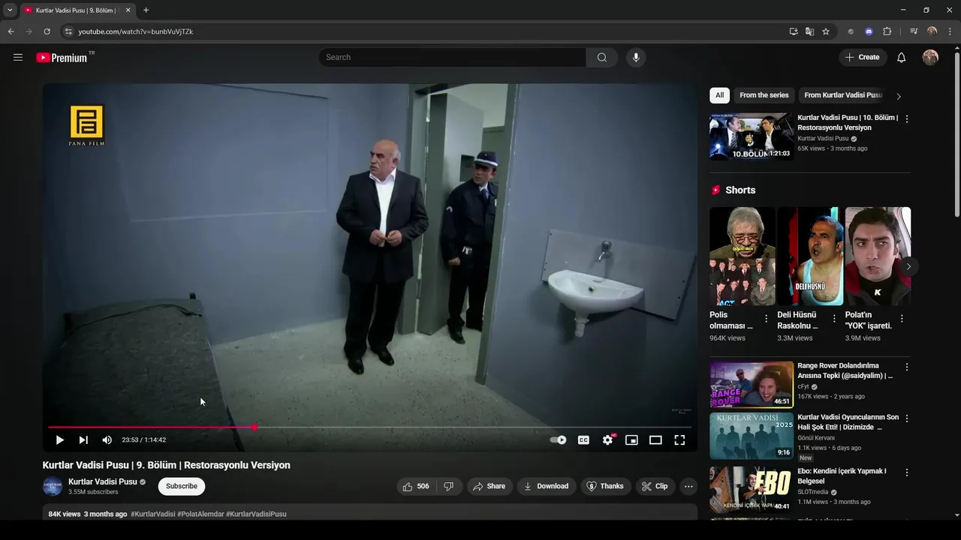Screen dimensions: 961x540
Task: Open more actions ellipsis beside Clip
Action: pyautogui.click(x=688, y=486)
